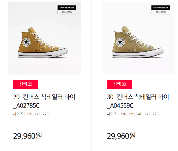Click size list 230, 235, 240, 225, 220
The height and width of the screenshot is (151, 178).
[139, 114]
